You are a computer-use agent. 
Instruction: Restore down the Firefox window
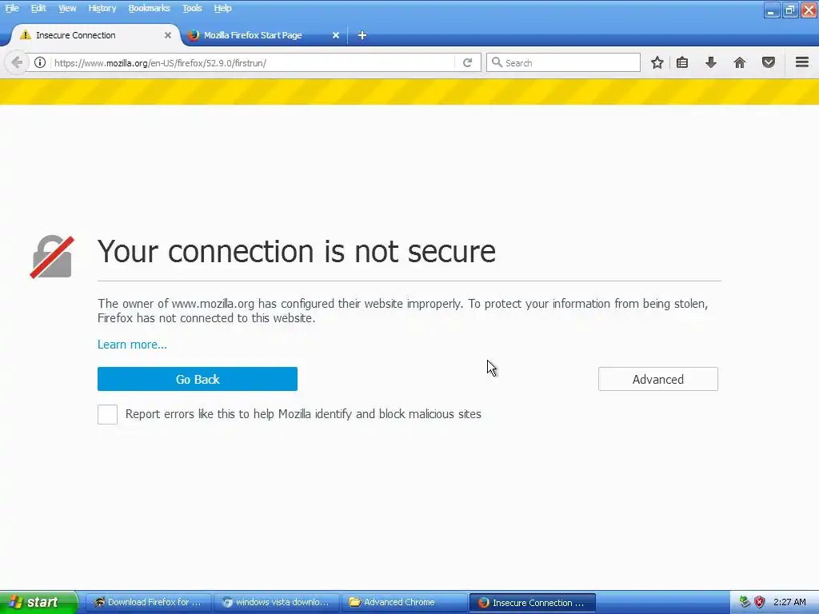pyautogui.click(x=790, y=10)
